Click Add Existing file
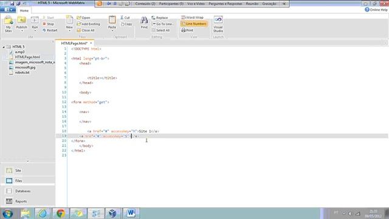This screenshot has height=219, width=389. click(x=88, y=24)
